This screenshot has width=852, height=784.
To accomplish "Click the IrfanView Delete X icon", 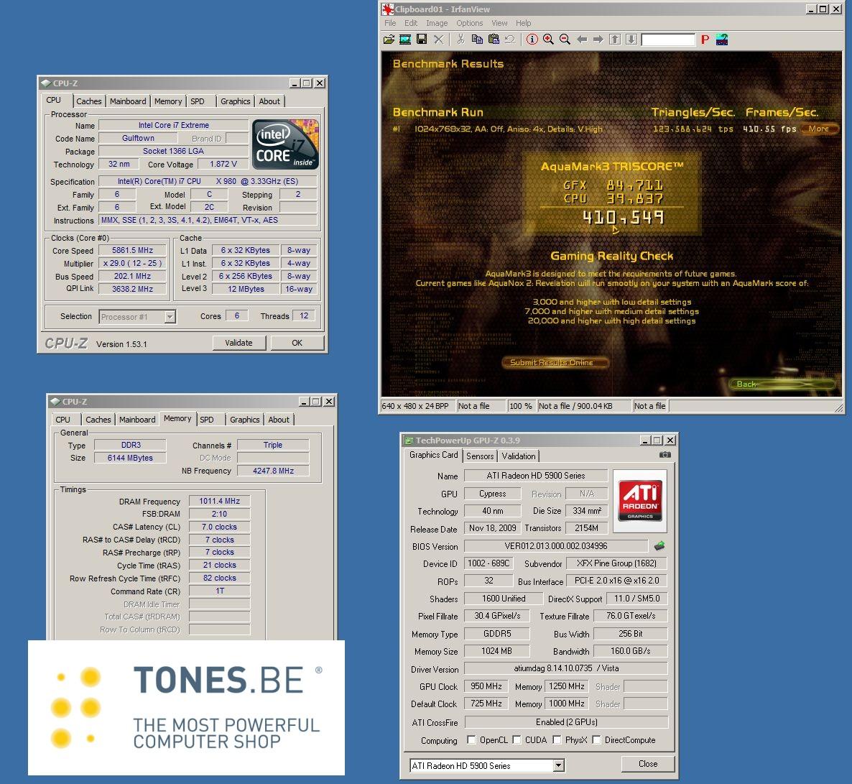I will [x=438, y=39].
